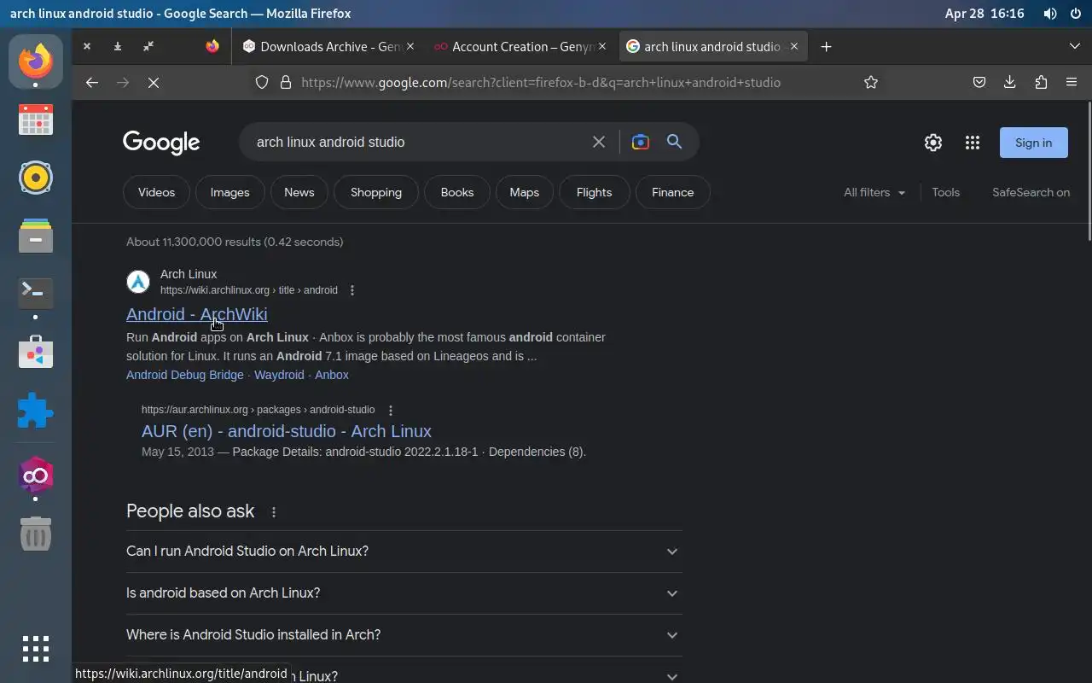Open the Firefox downloads panel

pos(1010,82)
